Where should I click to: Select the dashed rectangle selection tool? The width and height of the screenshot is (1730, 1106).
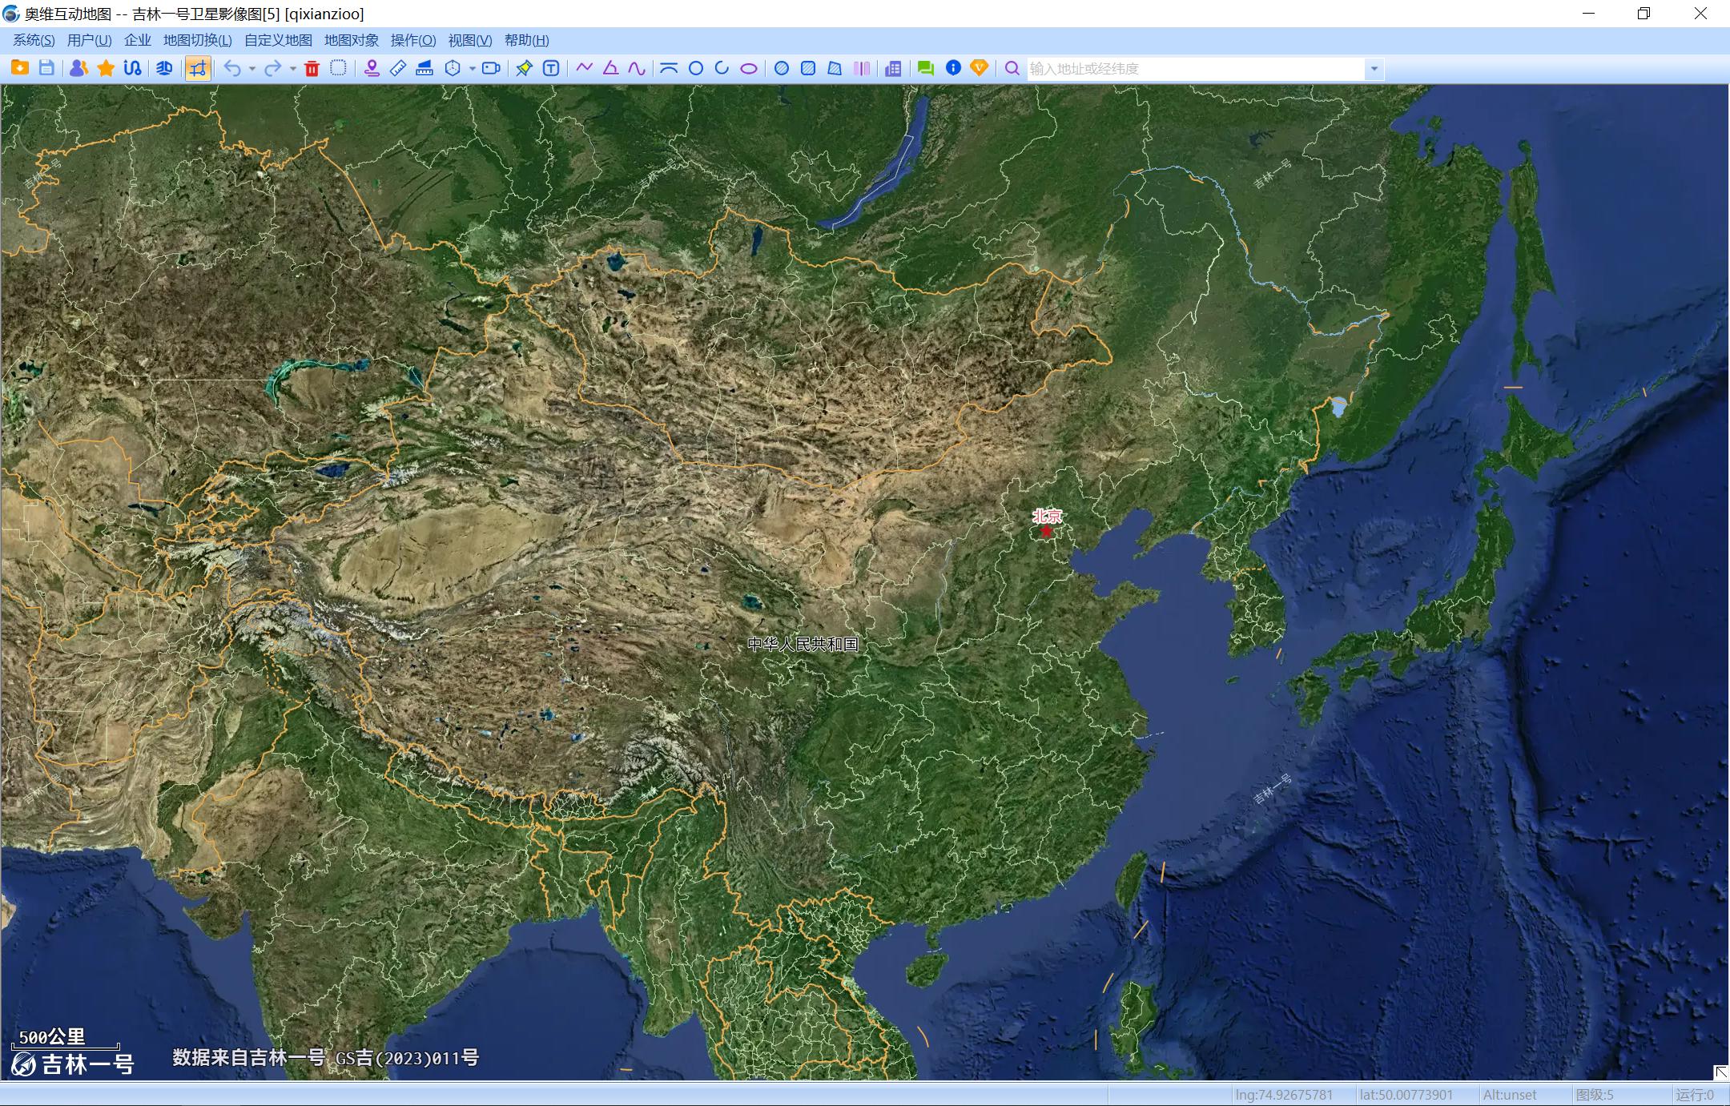click(339, 68)
